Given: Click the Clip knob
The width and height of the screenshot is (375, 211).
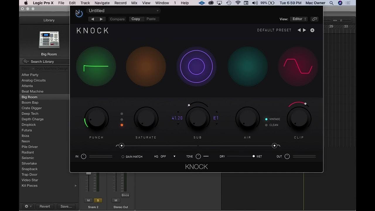Looking at the screenshot, I should point(299,119).
